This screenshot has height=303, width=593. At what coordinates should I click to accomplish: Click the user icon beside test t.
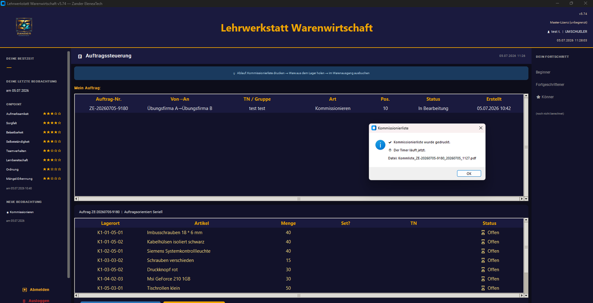549,32
